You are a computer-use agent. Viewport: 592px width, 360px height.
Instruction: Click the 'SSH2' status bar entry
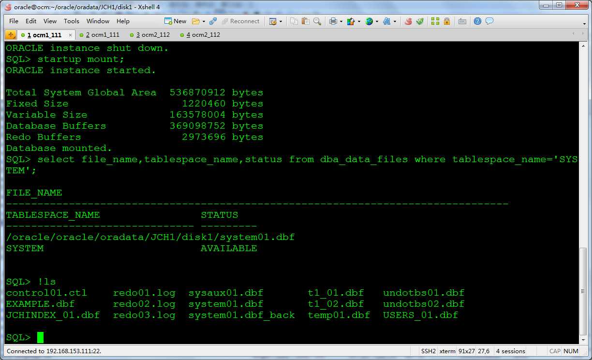tap(428, 351)
